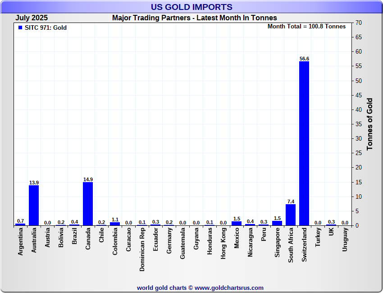Select the Hong Kong x-axis label
This screenshot has height=293, width=383.
[223, 243]
